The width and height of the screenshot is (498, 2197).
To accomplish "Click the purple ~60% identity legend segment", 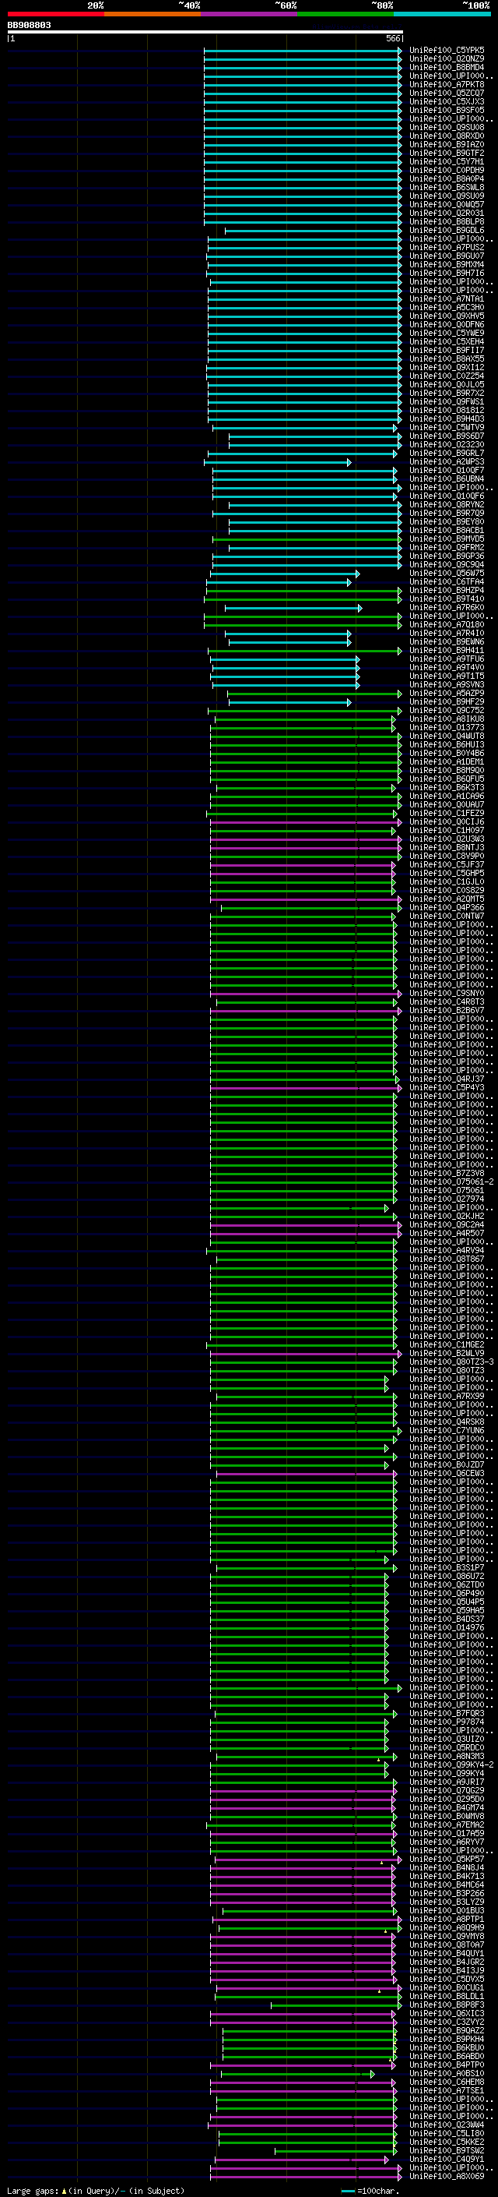I will click(x=248, y=15).
